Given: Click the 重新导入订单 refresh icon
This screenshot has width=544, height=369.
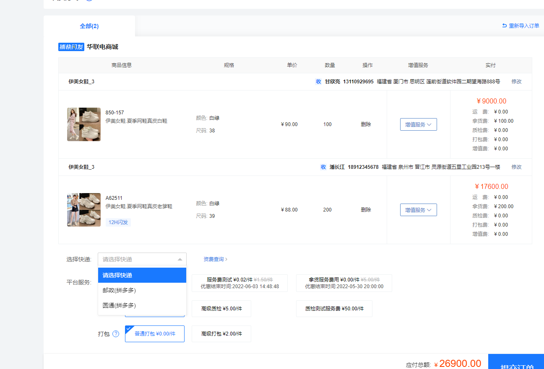Looking at the screenshot, I should [x=505, y=26].
